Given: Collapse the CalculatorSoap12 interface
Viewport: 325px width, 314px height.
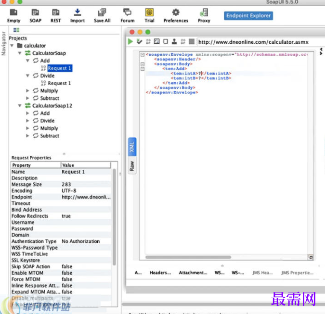Looking at the screenshot, I should point(20,106).
